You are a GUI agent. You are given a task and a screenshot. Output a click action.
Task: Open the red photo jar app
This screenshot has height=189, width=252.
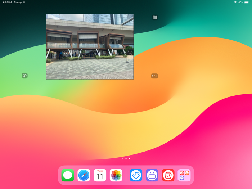168,175
